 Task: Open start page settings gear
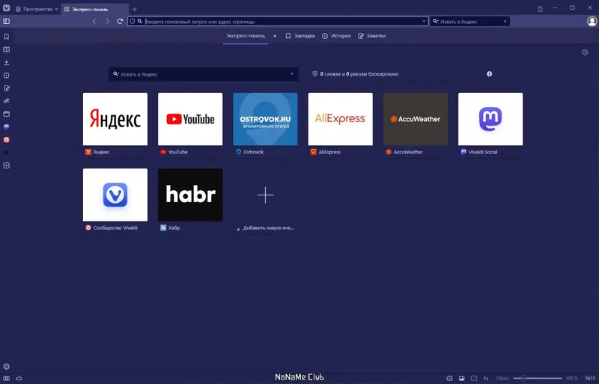[585, 52]
